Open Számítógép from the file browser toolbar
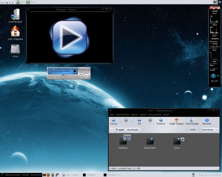Image resolution: width=222 pixels, height=177 pixels. point(192,121)
